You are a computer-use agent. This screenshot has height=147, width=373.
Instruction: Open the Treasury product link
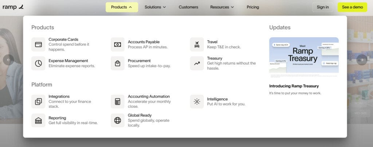(215, 58)
